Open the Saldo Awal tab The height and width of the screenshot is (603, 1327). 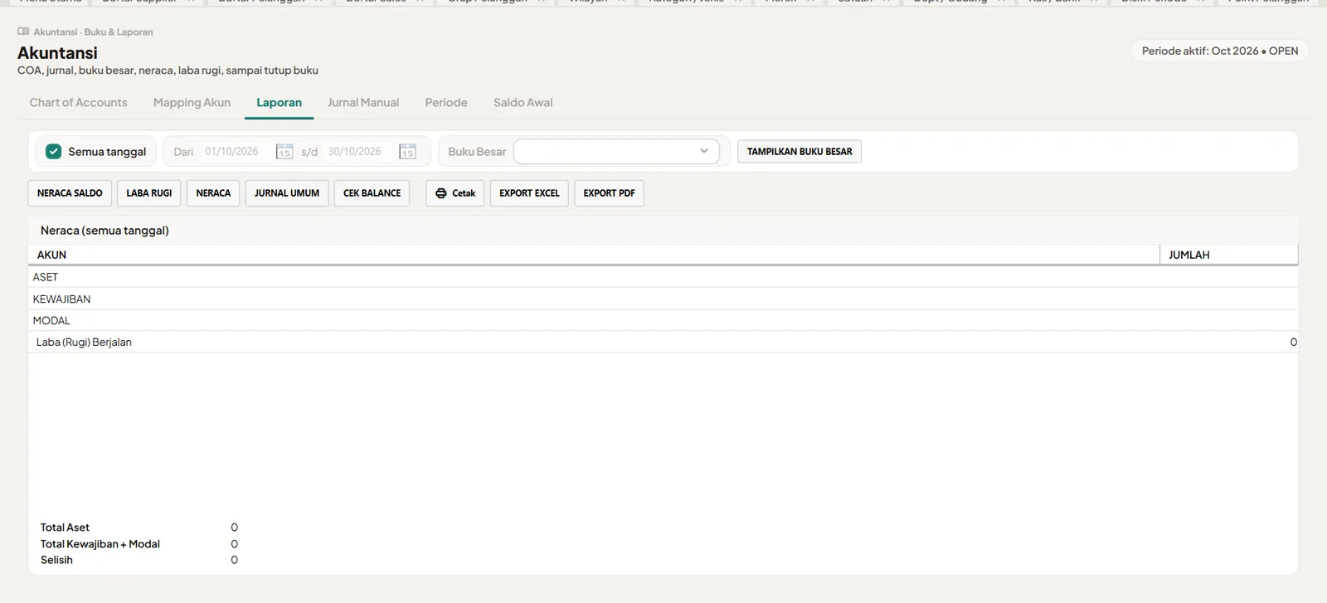click(523, 103)
